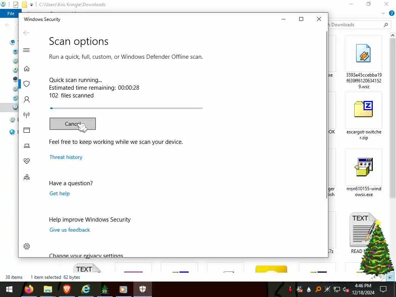This screenshot has height=297, width=396.
Task: Open Virus & threat protection shield icon
Action: (27, 84)
